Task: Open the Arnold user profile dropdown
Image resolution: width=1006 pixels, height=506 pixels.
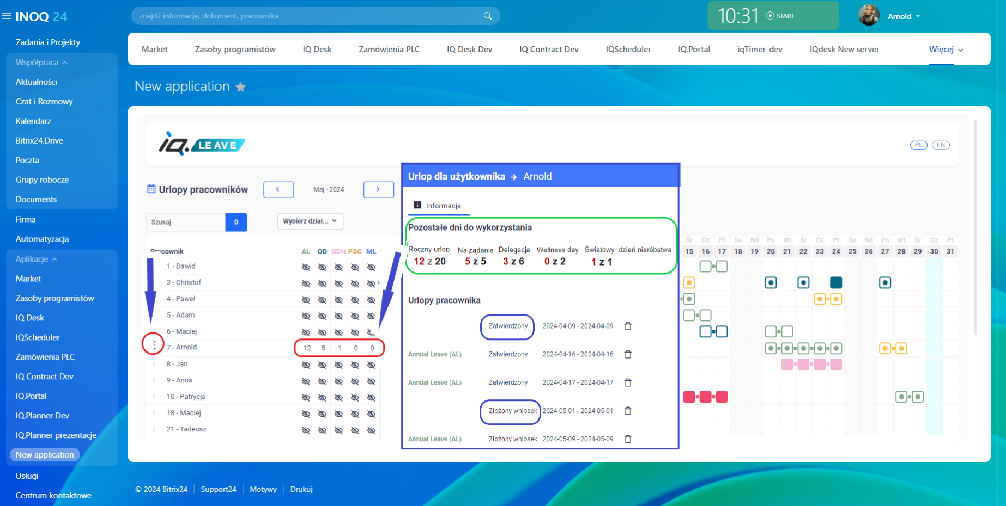Action: [x=904, y=16]
